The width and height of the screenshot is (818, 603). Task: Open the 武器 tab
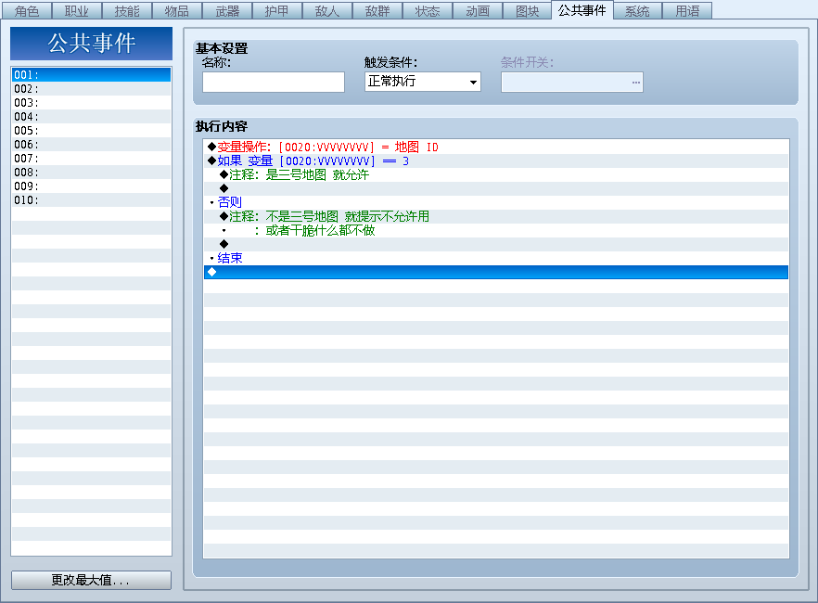pyautogui.click(x=227, y=10)
